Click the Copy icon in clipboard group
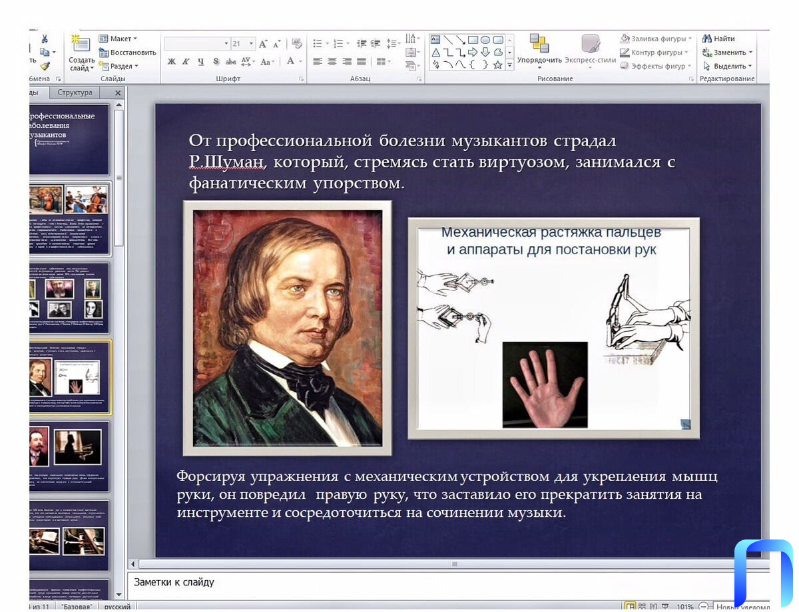799x612 pixels. click(45, 53)
